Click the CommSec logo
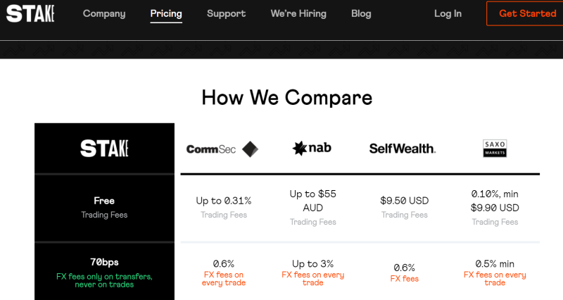Image resolution: width=563 pixels, height=300 pixels. [x=222, y=149]
